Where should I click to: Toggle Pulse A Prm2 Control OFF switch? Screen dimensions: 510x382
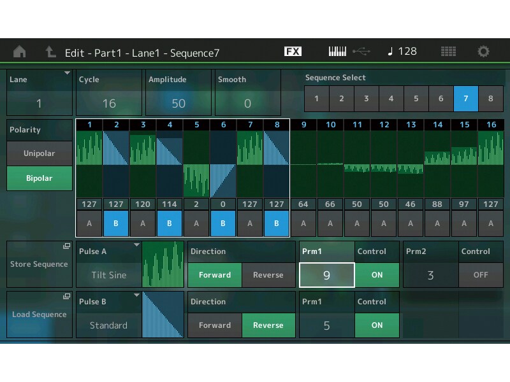[x=481, y=275]
